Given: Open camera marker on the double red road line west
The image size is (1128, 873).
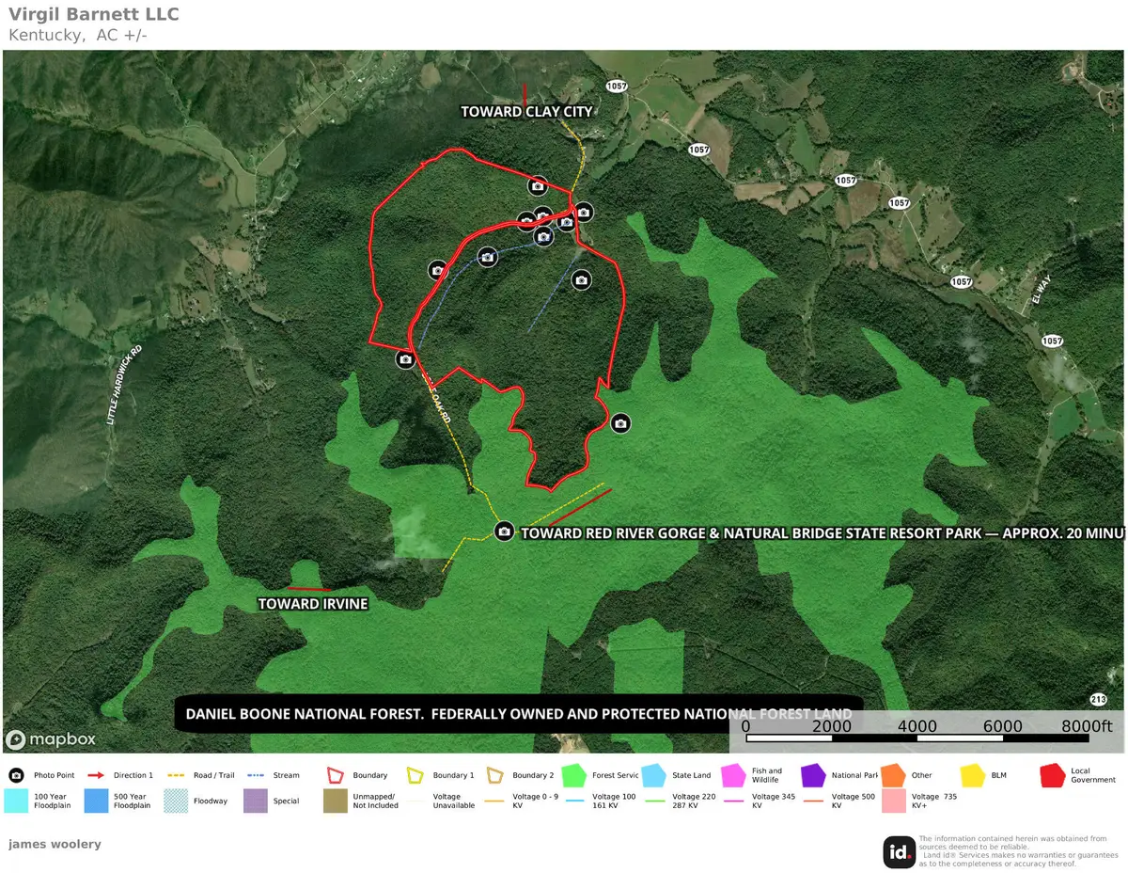Looking at the screenshot, I should (437, 271).
